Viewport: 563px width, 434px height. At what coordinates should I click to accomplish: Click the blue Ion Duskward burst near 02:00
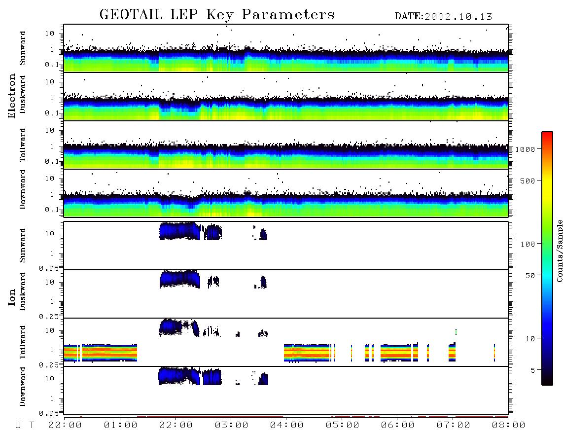click(x=179, y=279)
